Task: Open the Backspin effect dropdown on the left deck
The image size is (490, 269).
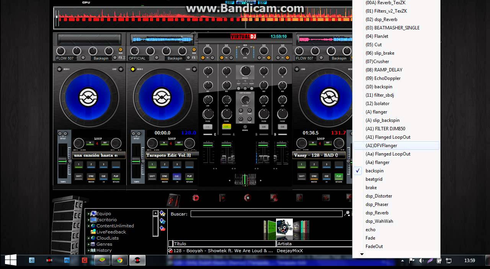Action: [x=101, y=58]
